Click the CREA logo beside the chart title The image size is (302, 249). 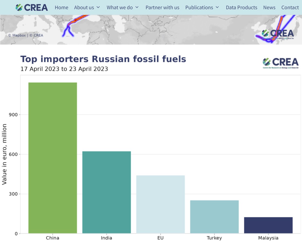point(280,63)
